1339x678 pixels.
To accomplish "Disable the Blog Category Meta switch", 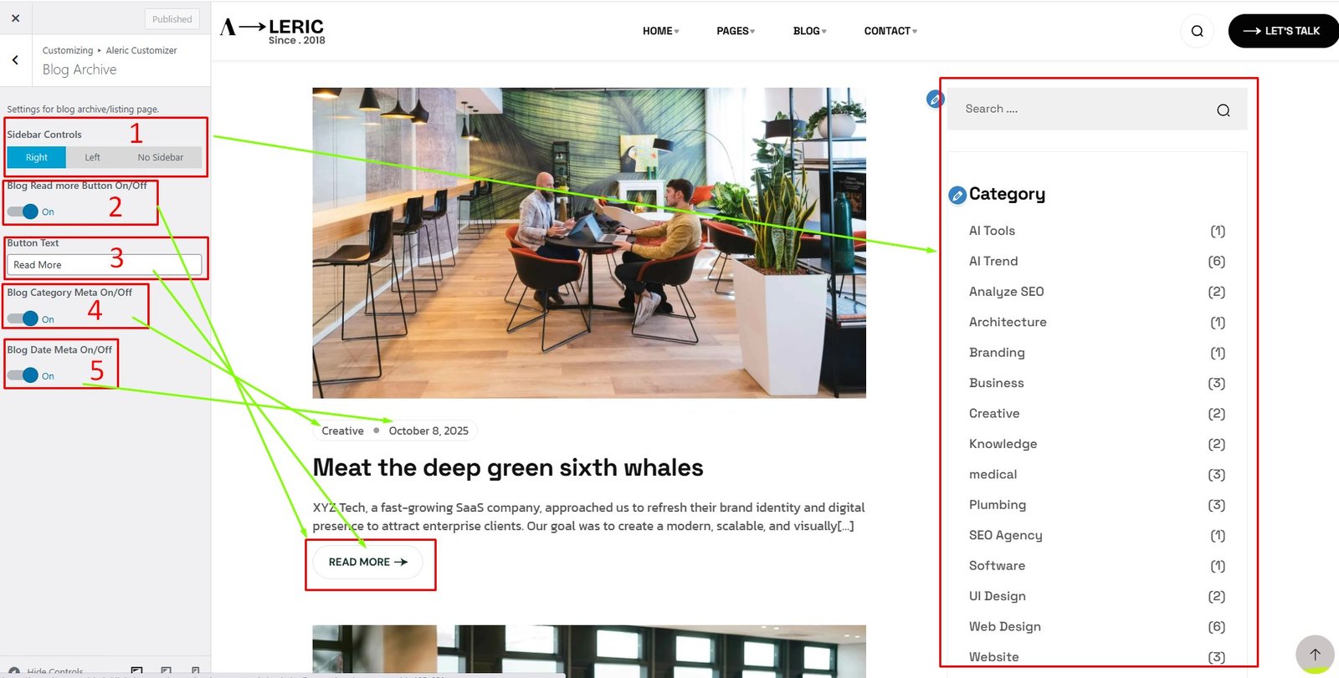I will [23, 319].
